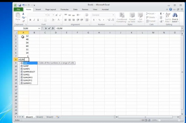Expand the Name Box dropdown arrow

click(x=39, y=28)
